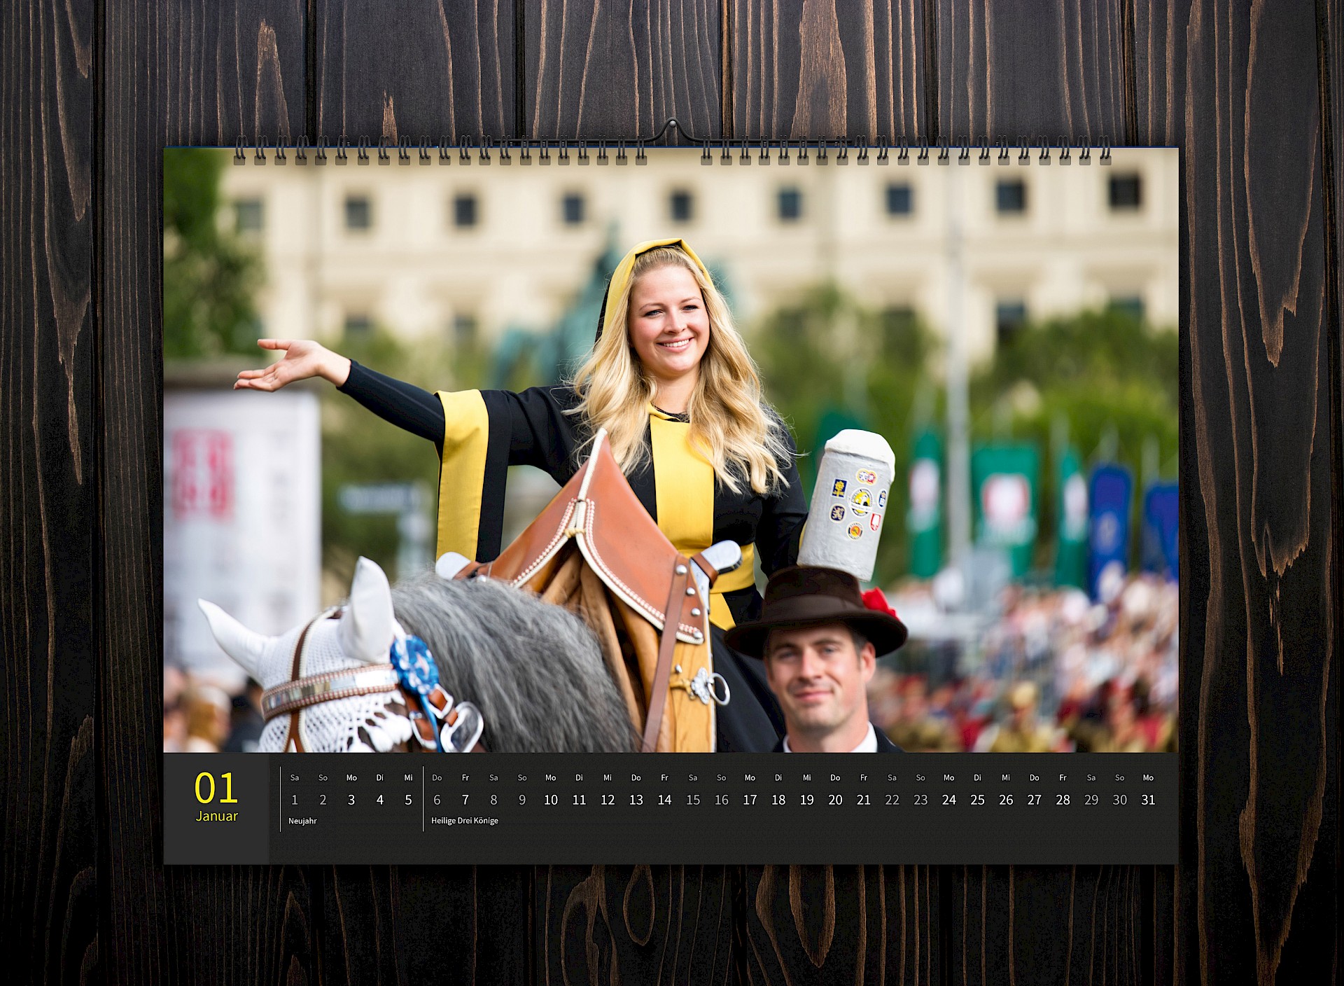Select date 10 in the calendar strip
The height and width of the screenshot is (986, 1344).
coord(551,800)
